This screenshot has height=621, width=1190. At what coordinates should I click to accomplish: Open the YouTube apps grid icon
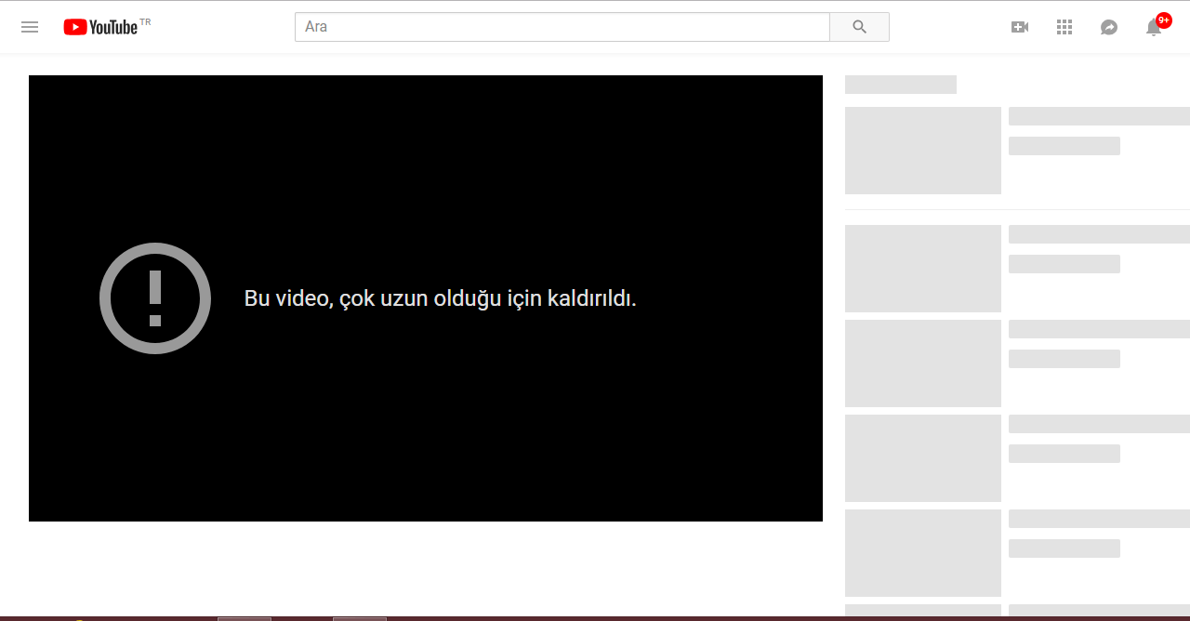[1064, 27]
